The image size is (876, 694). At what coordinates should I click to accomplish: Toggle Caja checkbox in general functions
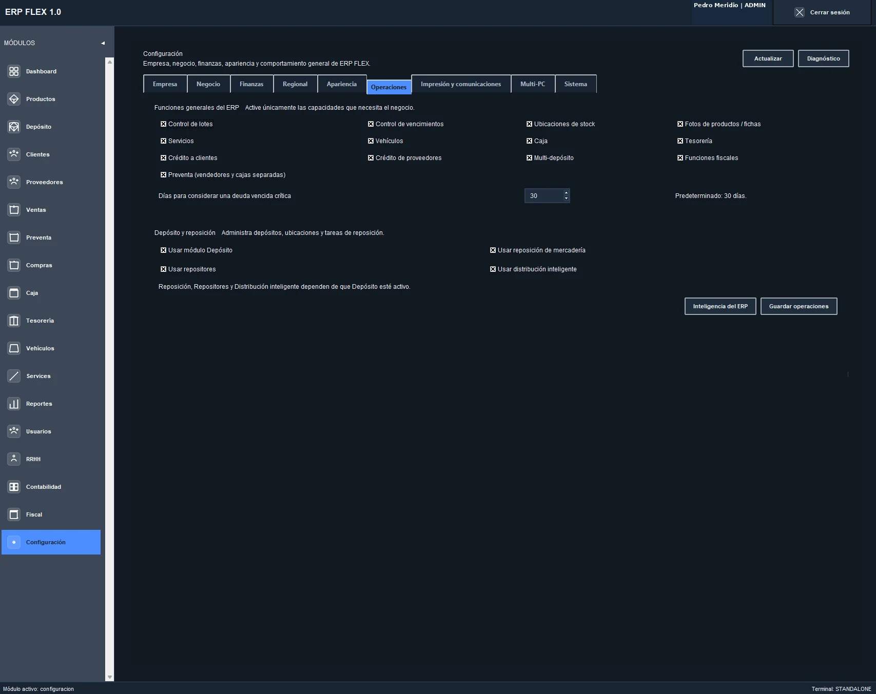pos(529,141)
